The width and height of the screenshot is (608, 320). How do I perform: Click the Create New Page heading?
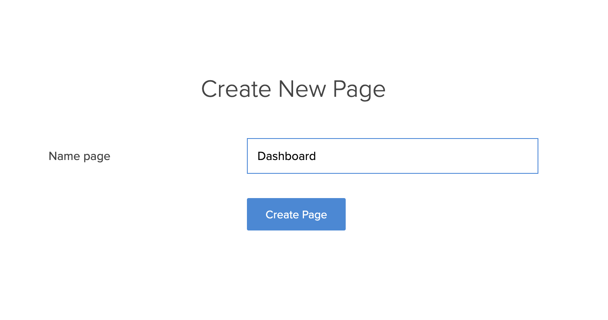pos(293,89)
